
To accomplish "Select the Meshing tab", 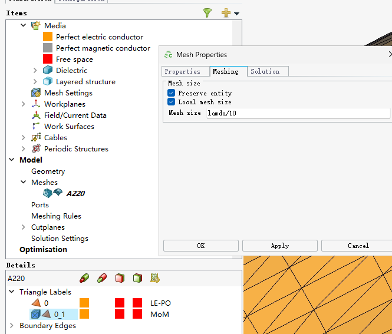I will click(229, 71).
